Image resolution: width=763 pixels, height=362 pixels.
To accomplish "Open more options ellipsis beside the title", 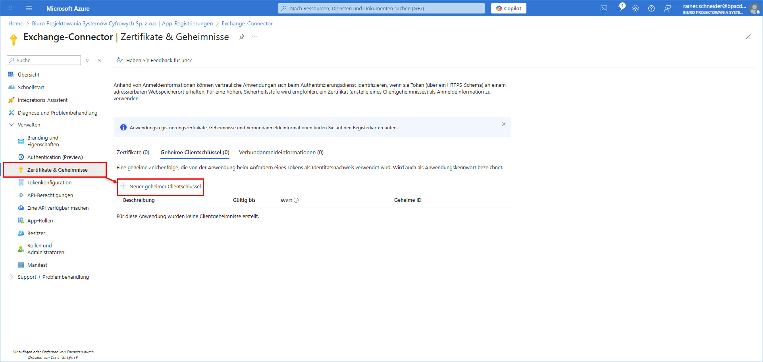I will (254, 37).
